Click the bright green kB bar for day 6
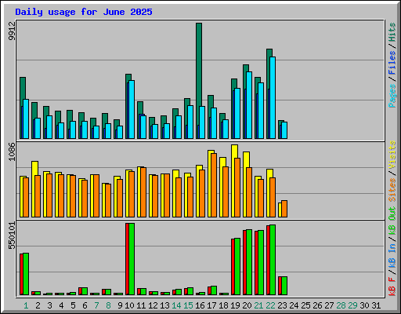This screenshot has width=401, height=314. [x=85, y=291]
